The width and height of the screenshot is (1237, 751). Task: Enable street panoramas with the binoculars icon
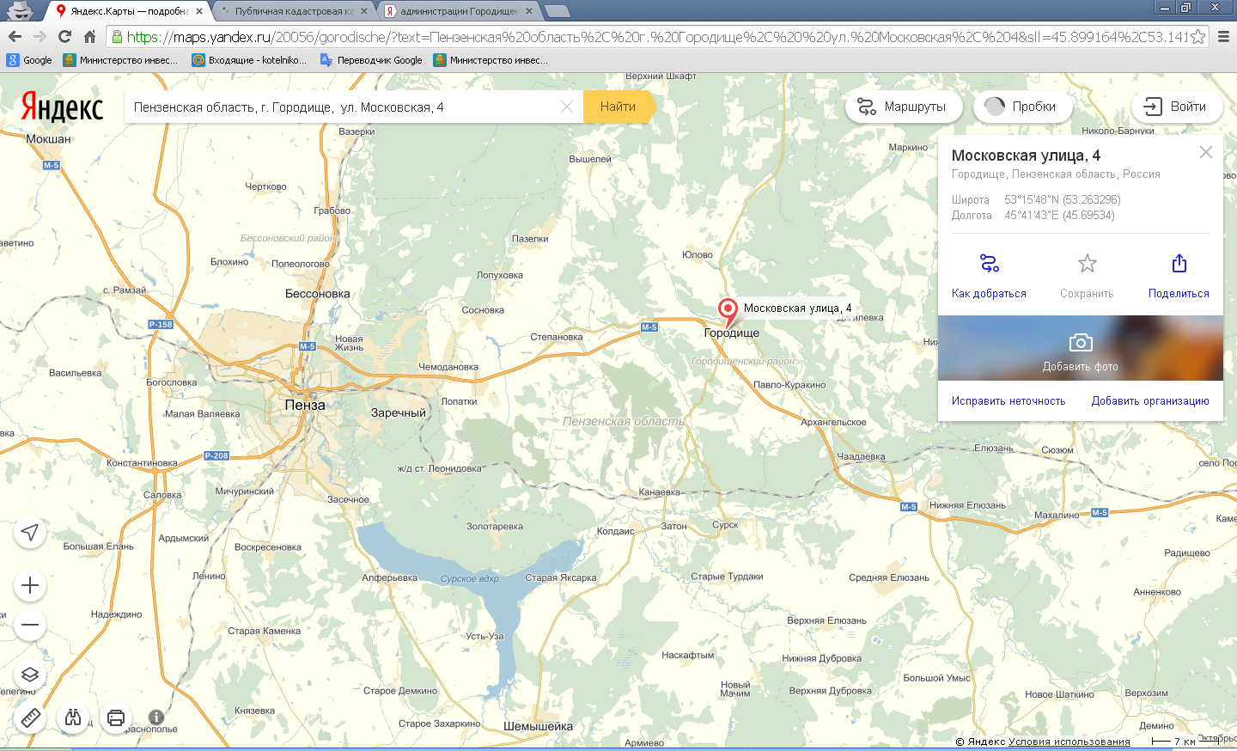coord(73,717)
